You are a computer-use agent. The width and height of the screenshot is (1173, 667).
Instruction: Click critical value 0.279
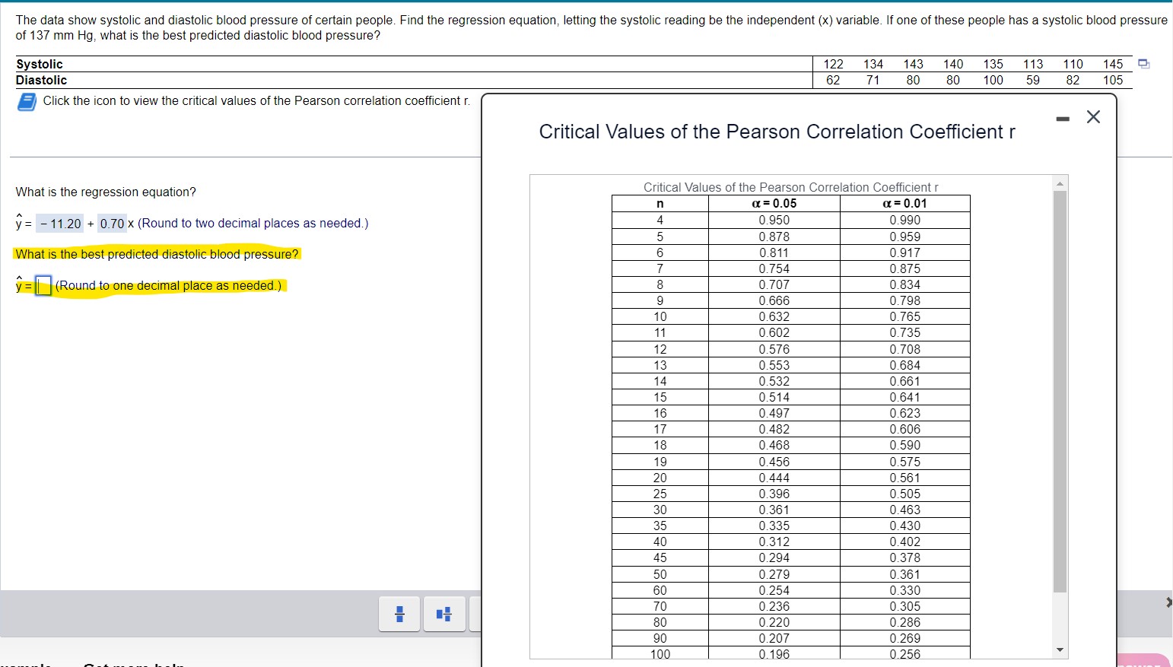pos(774,574)
